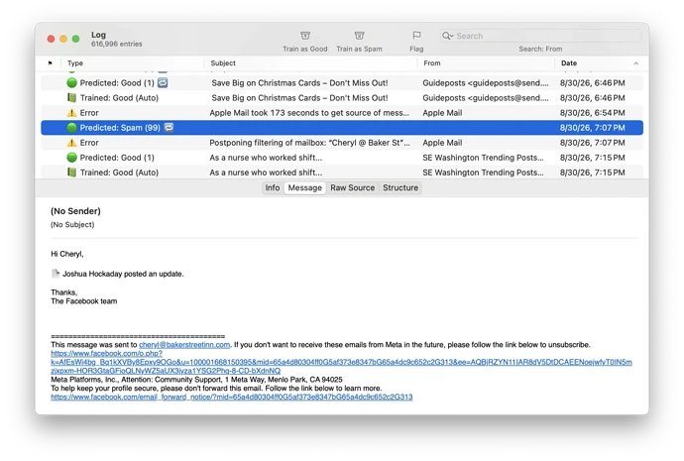The width and height of the screenshot is (684, 461).
Task: Toggle the Date sort direction chevron
Action: pos(636,63)
